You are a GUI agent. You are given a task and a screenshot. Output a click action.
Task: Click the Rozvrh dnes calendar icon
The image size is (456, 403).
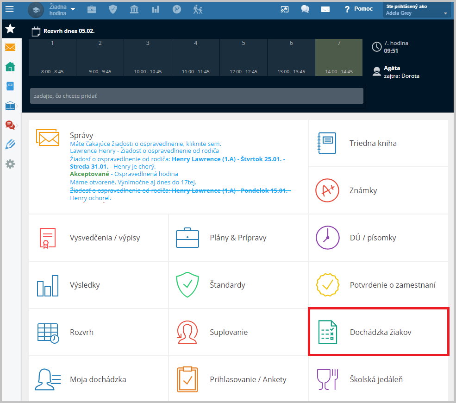36,31
